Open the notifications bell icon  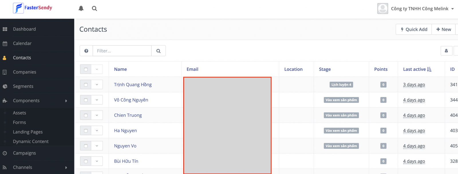pyautogui.click(x=81, y=9)
